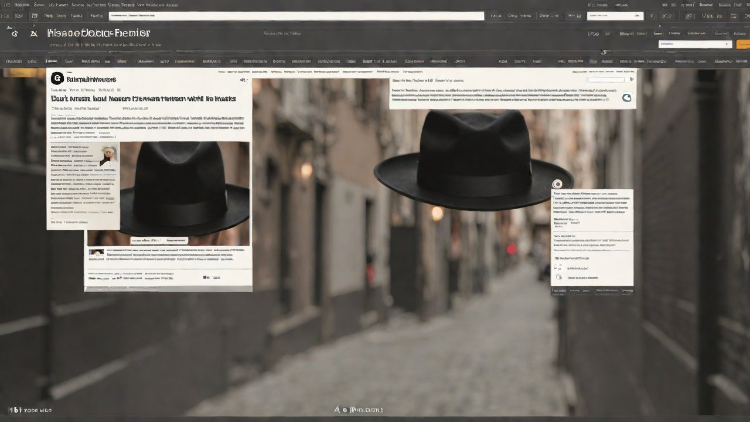Click the round teal icon in the top text panel
Viewport: 750px width, 422px height.
[626, 98]
